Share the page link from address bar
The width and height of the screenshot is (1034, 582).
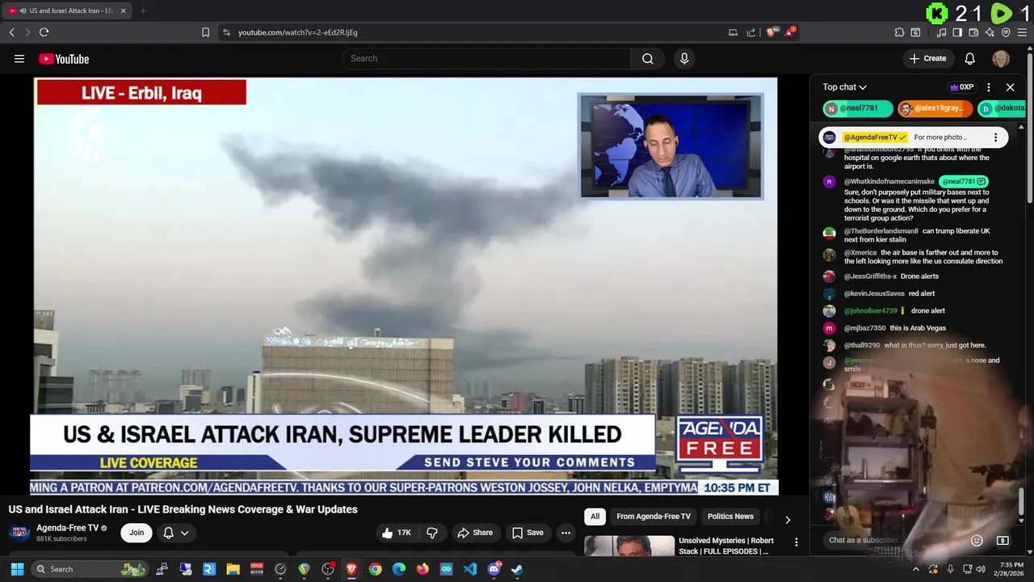(x=751, y=32)
